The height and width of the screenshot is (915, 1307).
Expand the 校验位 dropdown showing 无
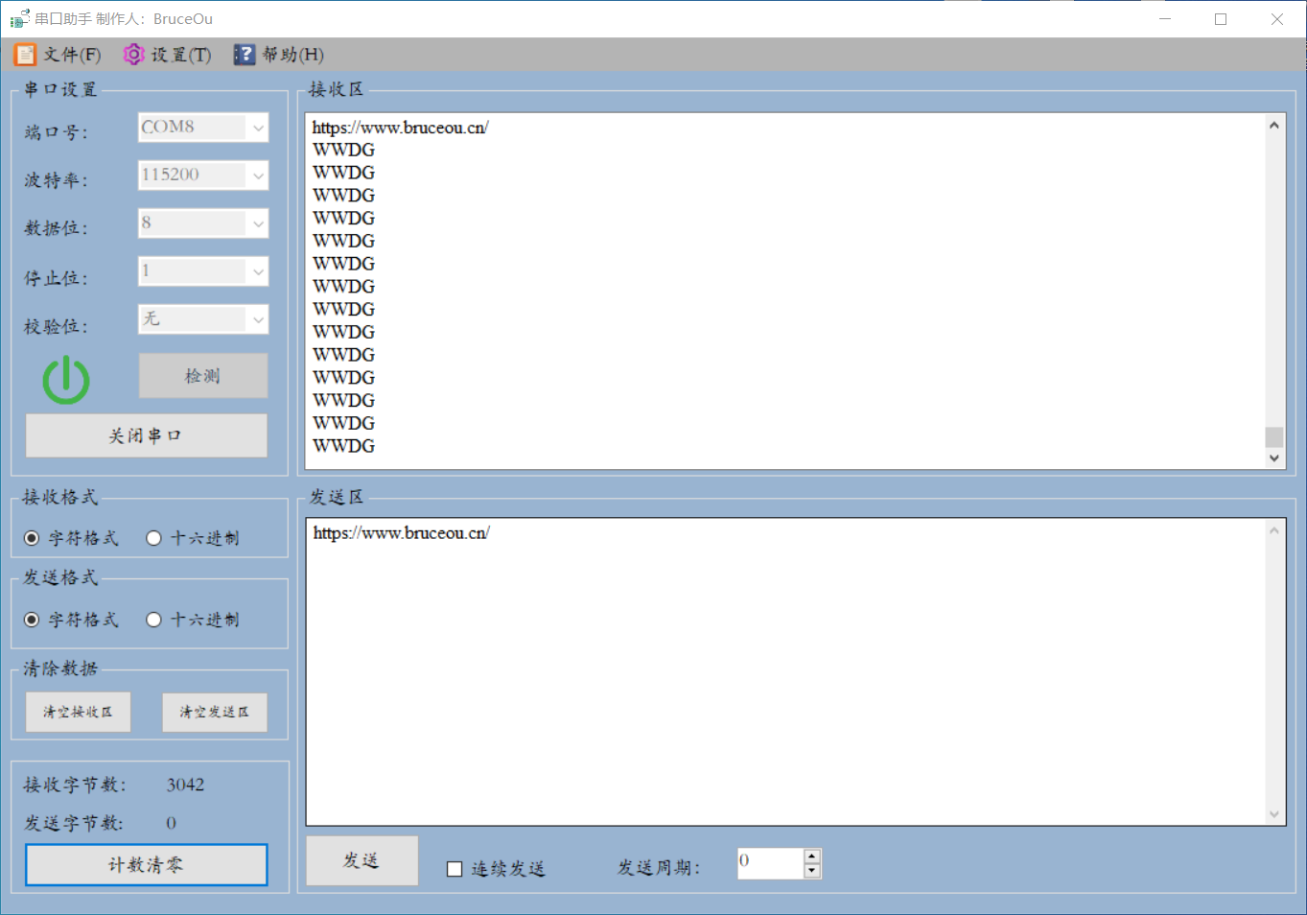(x=258, y=319)
